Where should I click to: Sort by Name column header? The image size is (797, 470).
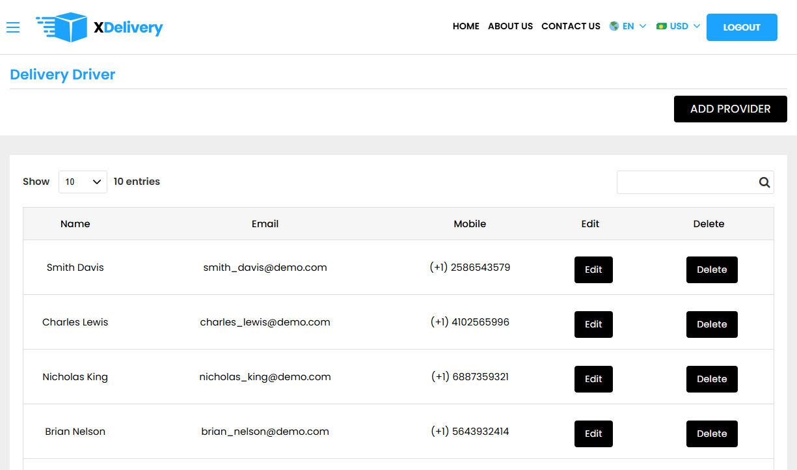75,223
